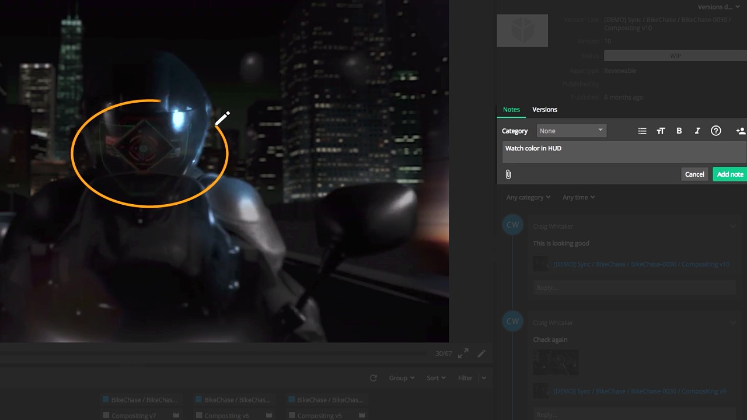The width and height of the screenshot is (747, 420).
Task: Attach a file with paperclip icon
Action: coord(508,174)
